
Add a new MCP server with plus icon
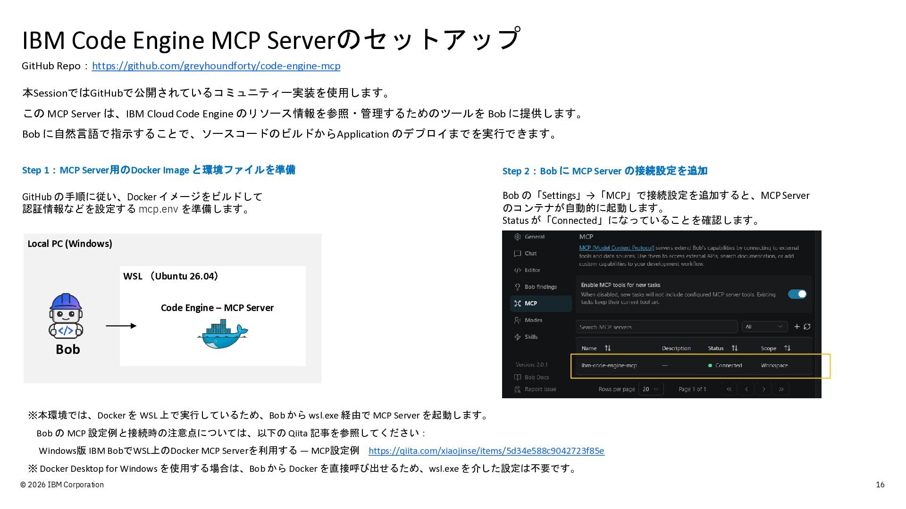797,327
